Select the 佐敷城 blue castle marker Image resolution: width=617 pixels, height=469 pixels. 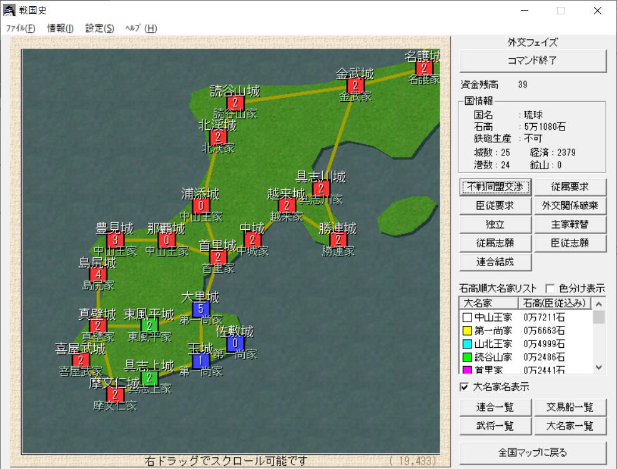(x=235, y=343)
